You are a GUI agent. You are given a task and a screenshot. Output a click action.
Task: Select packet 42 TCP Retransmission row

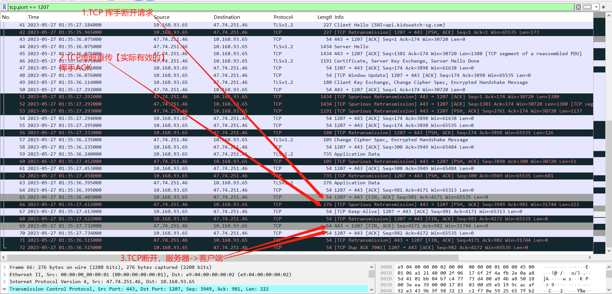click(x=297, y=32)
